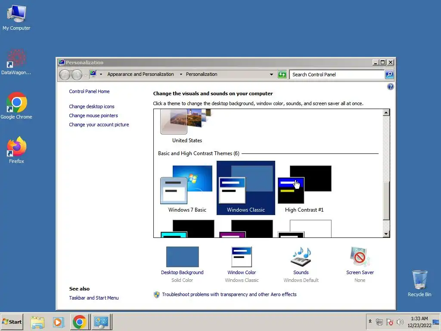Click the theme list scroll up arrow
Viewport: 441px width, 331px height.
(386, 112)
